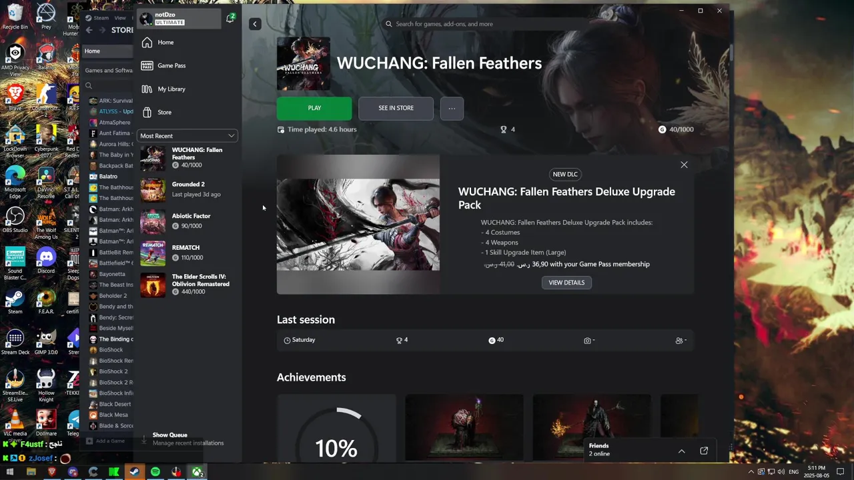Open the DaVinci Resolve desktop shortcut
Screen dimensions: 854x480
click(46, 182)
